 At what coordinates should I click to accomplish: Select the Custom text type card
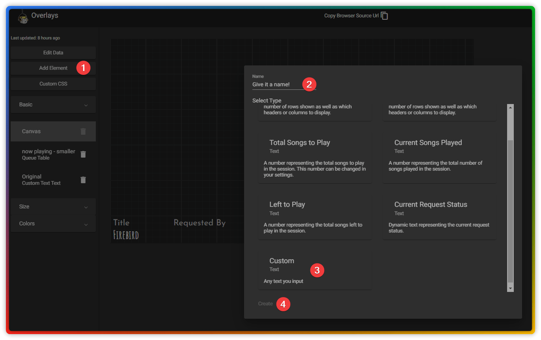tap(315, 269)
